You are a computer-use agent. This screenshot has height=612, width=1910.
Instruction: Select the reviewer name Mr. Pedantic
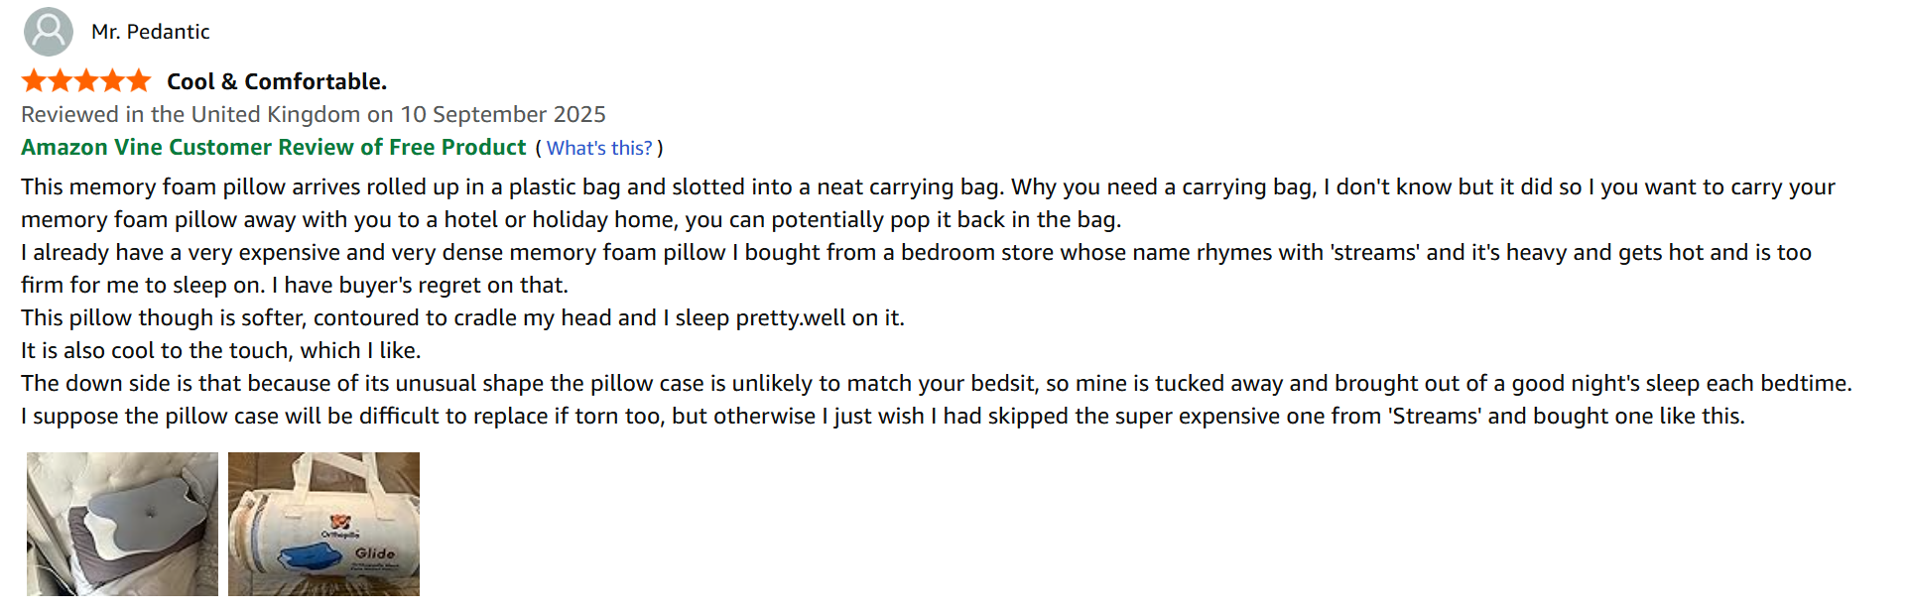click(x=151, y=31)
